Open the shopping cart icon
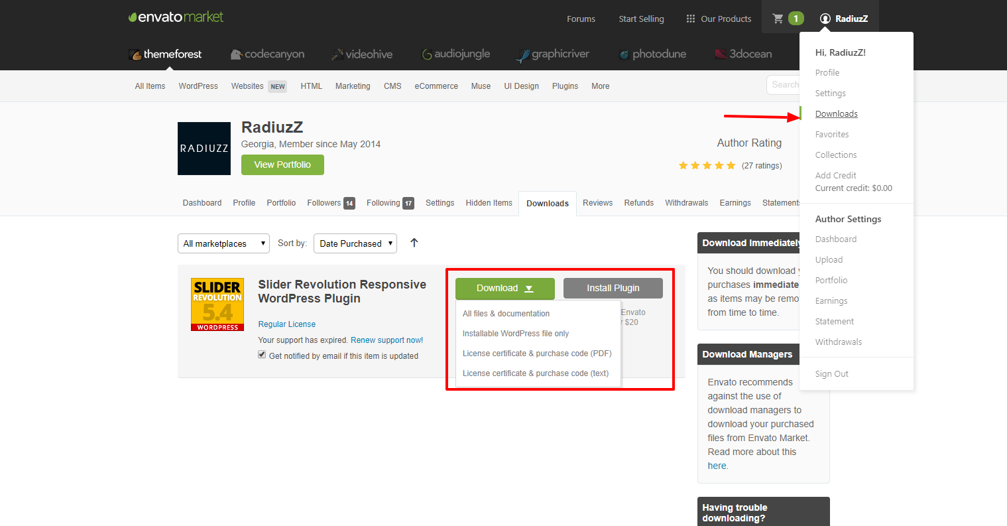This screenshot has width=1007, height=526. [x=778, y=19]
